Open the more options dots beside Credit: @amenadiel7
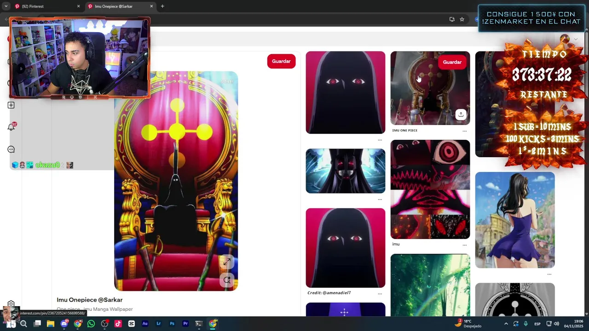The width and height of the screenshot is (589, 331). point(380,293)
